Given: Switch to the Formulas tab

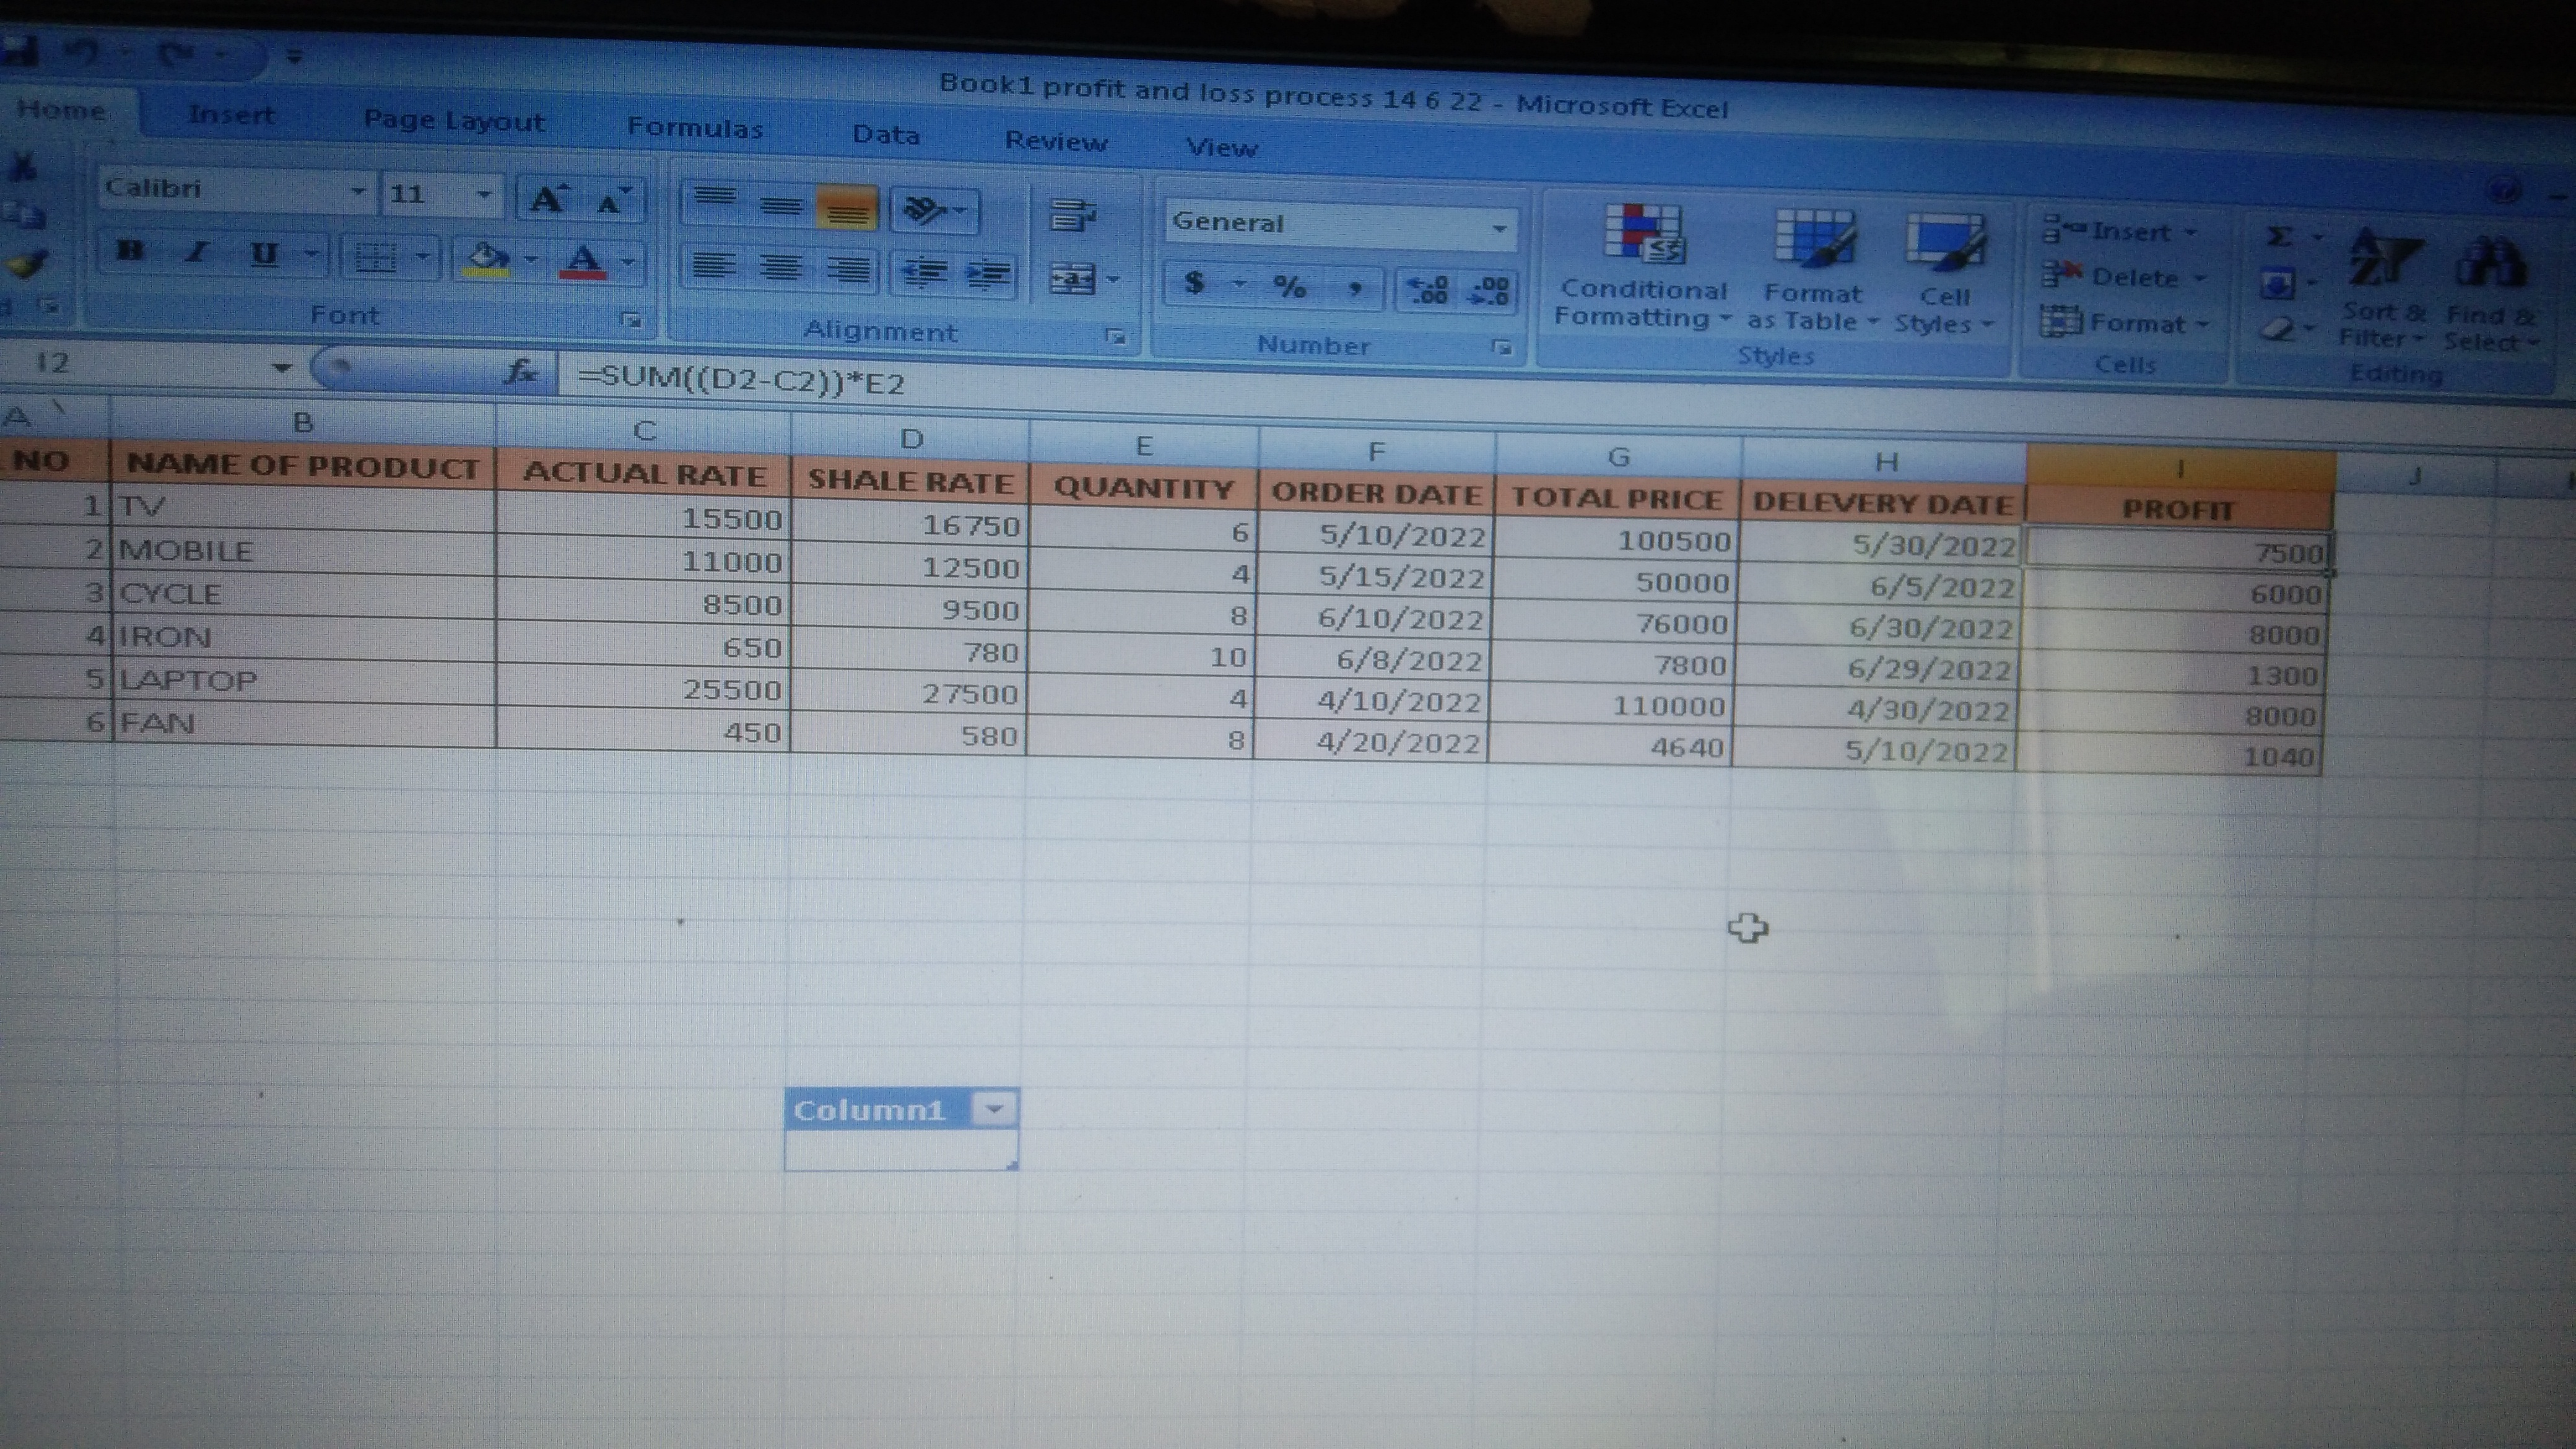Looking at the screenshot, I should pos(694,128).
